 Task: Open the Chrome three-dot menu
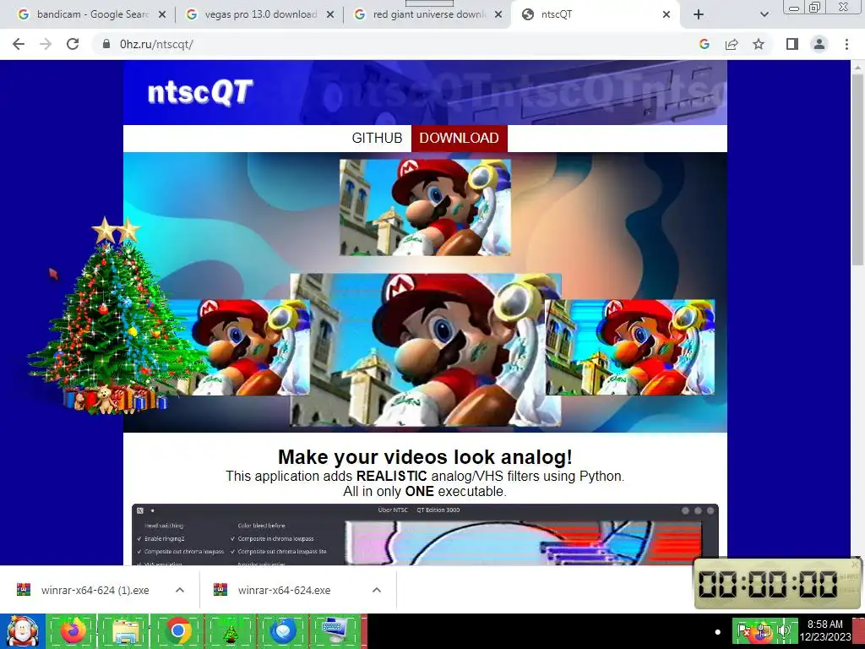(x=846, y=44)
